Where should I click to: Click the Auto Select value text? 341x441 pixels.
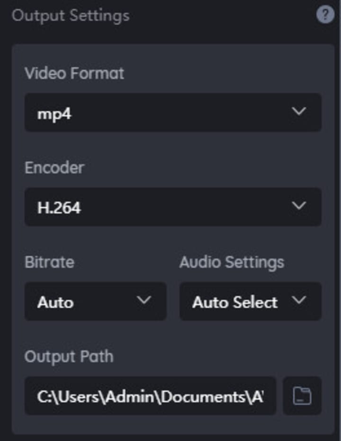click(235, 303)
